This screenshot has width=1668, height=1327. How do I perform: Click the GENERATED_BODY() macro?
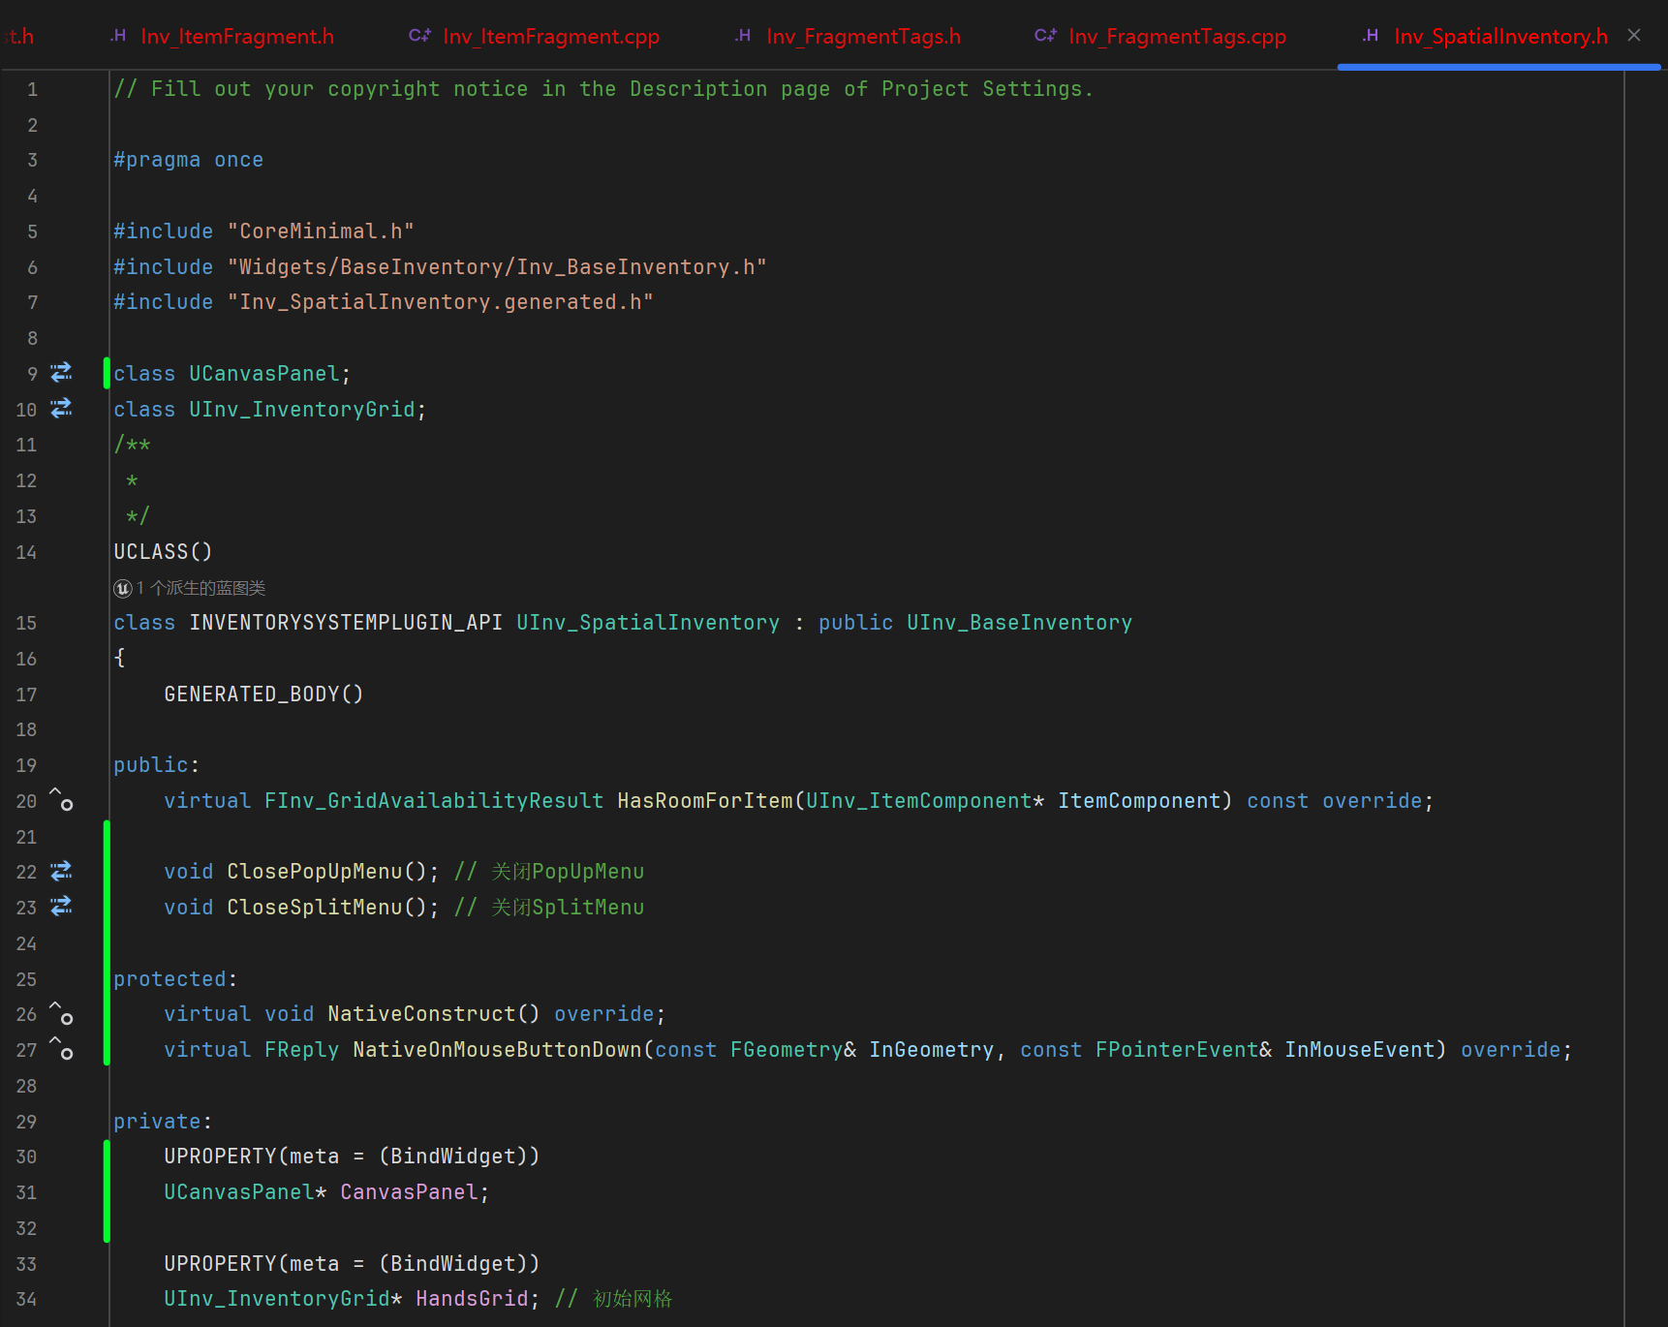tap(263, 694)
